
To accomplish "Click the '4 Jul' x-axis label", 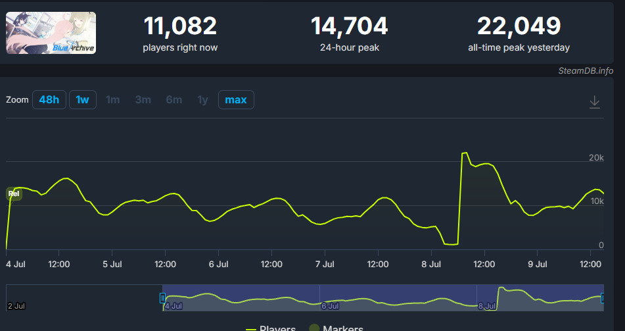I will coord(16,265).
